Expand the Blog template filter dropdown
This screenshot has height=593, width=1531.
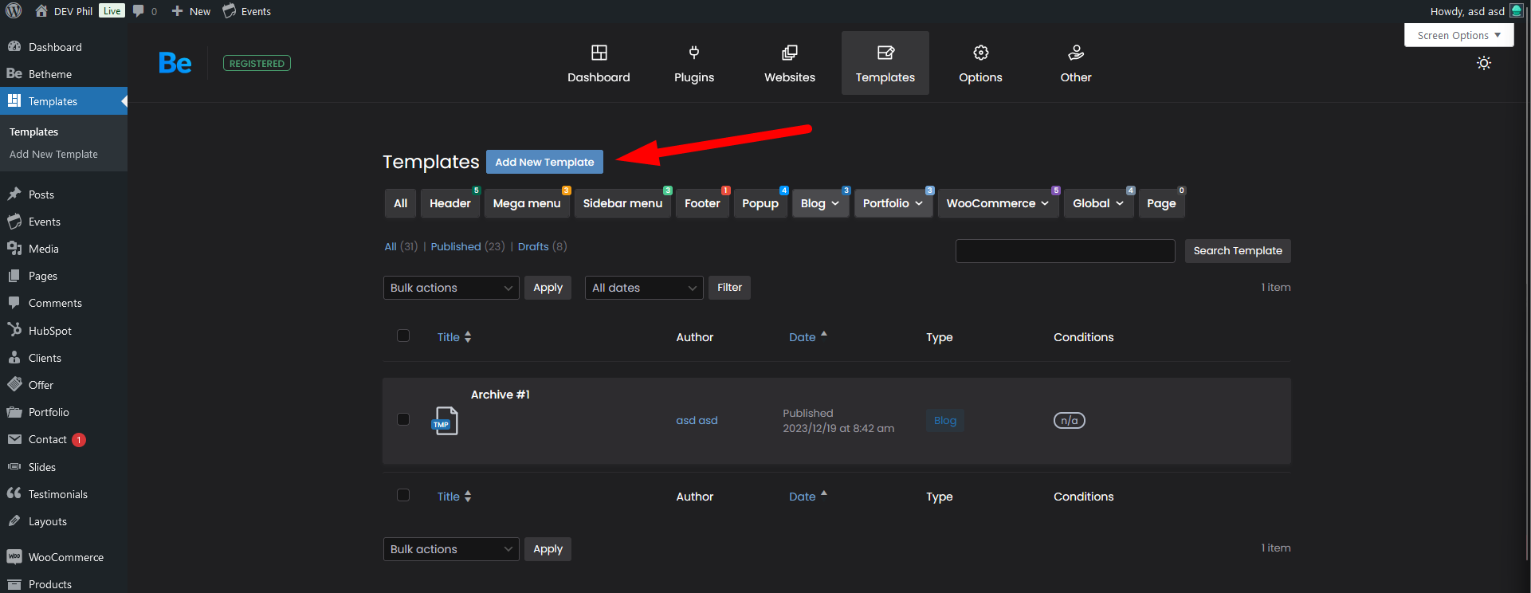coord(820,203)
